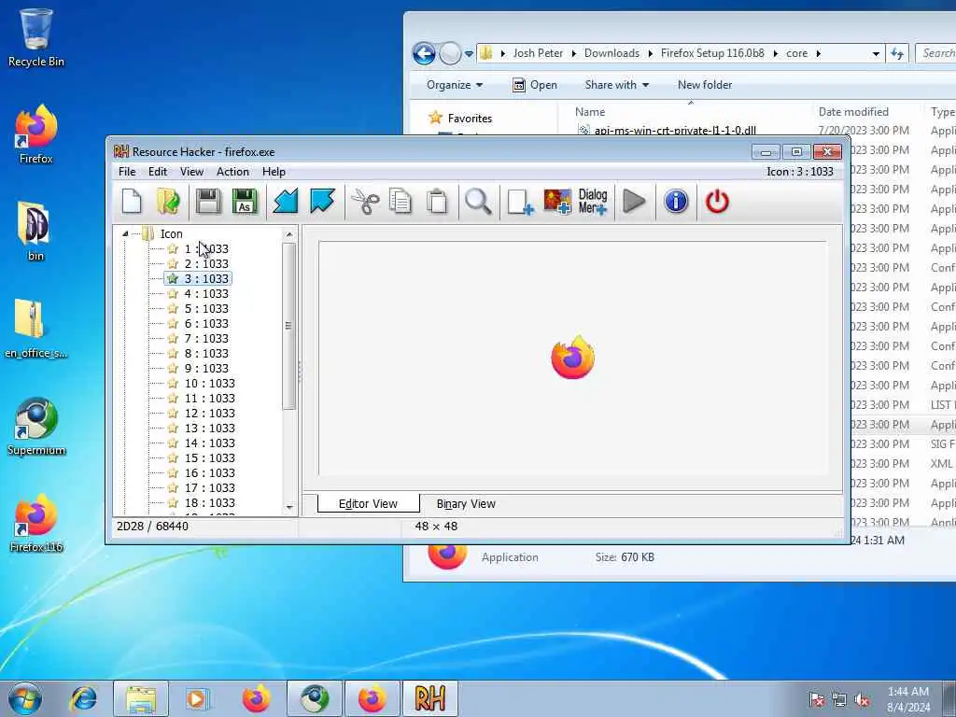Screen dimensions: 956x717
Task: Click the Internet Explorer taskbar icon
Action: (83, 698)
